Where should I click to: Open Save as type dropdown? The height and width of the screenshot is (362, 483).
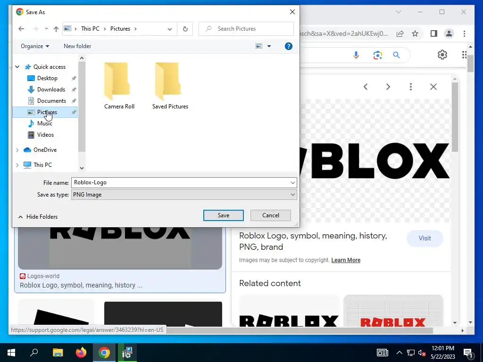coord(184,195)
